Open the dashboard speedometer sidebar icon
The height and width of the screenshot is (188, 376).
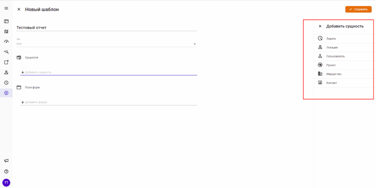6,41
